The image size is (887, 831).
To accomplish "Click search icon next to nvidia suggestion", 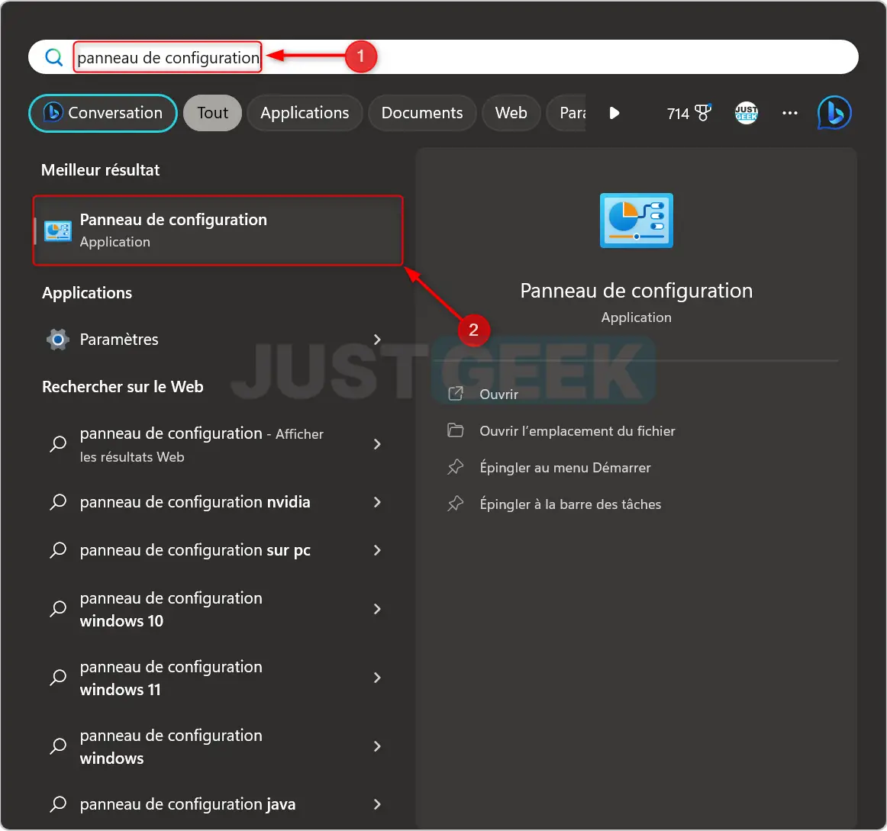I will click(x=58, y=502).
